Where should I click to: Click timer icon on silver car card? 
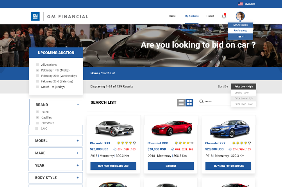click(x=115, y=149)
